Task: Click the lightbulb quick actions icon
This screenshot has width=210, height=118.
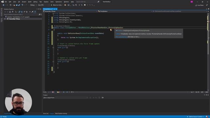Action: coord(111,30)
